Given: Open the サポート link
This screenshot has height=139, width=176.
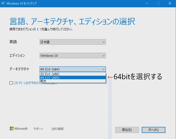Looking at the screenshot, I should point(39,129).
